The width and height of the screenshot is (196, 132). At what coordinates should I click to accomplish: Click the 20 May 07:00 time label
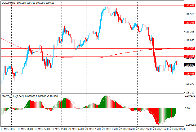pyautogui.click(x=76, y=129)
